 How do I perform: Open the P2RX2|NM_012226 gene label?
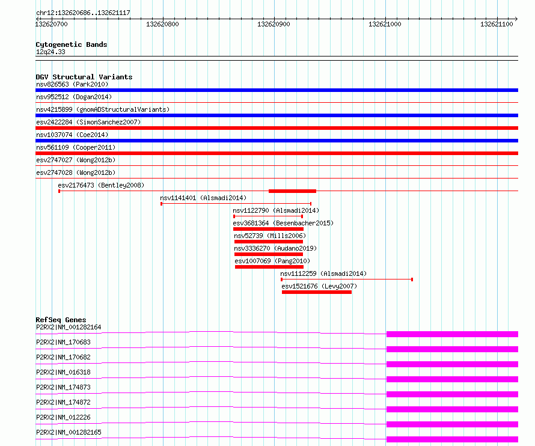click(x=63, y=417)
